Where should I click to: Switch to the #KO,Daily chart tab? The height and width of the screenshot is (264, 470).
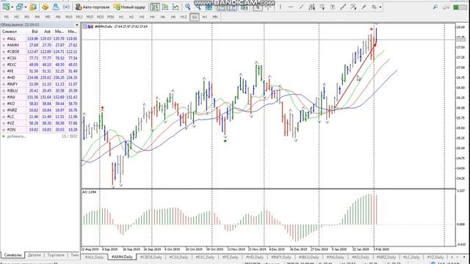coord(360,257)
